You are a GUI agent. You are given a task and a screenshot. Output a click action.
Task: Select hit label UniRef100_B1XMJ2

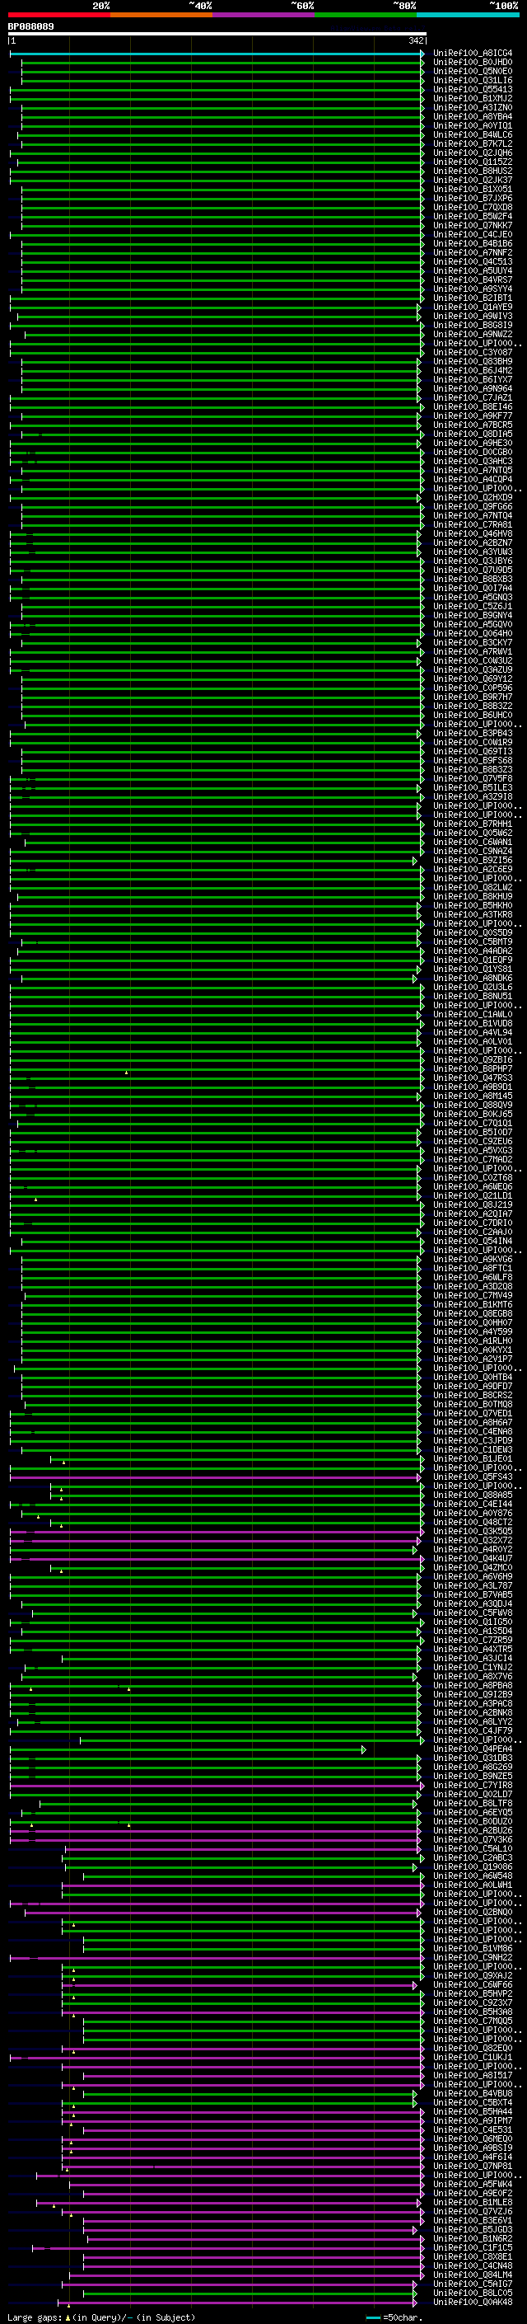[473, 98]
